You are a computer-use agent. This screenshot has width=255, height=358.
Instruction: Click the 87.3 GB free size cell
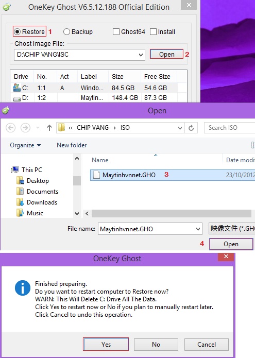(156, 98)
